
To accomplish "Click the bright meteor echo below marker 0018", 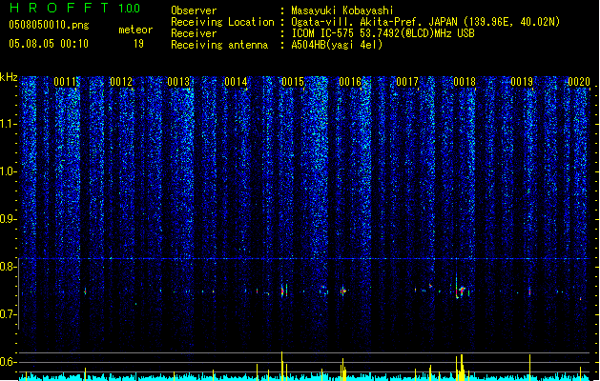I will 461,291.
